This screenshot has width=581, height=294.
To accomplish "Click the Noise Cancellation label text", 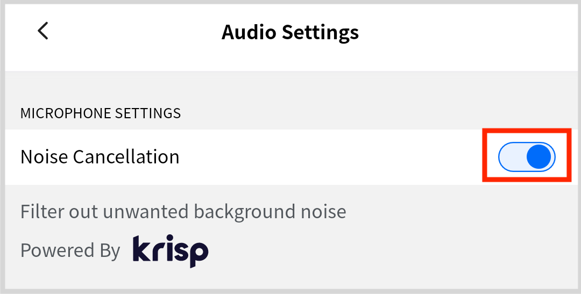I will (100, 157).
